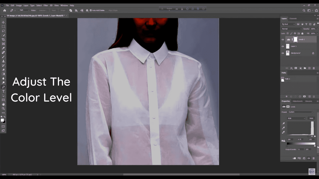Add layer mask in Layers panel

coord(296,68)
